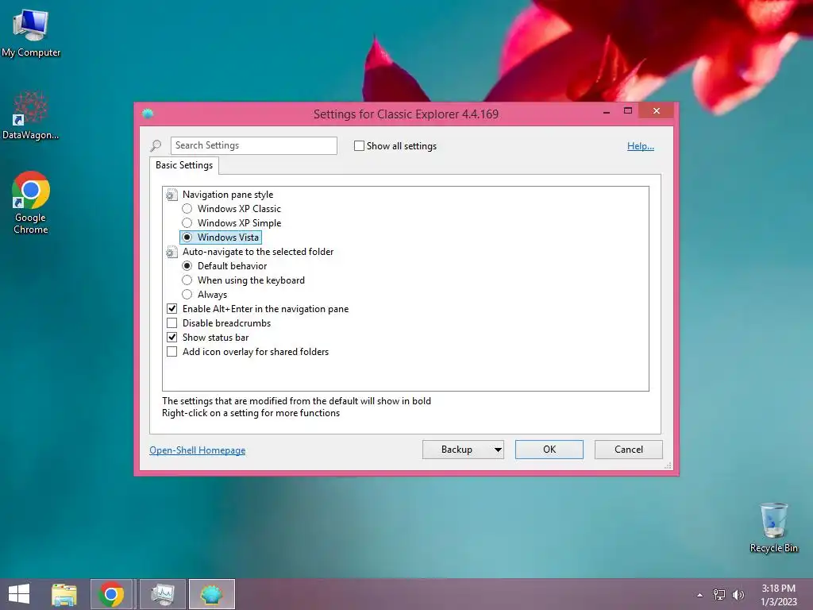Select Always auto-navigate option

pos(204,295)
